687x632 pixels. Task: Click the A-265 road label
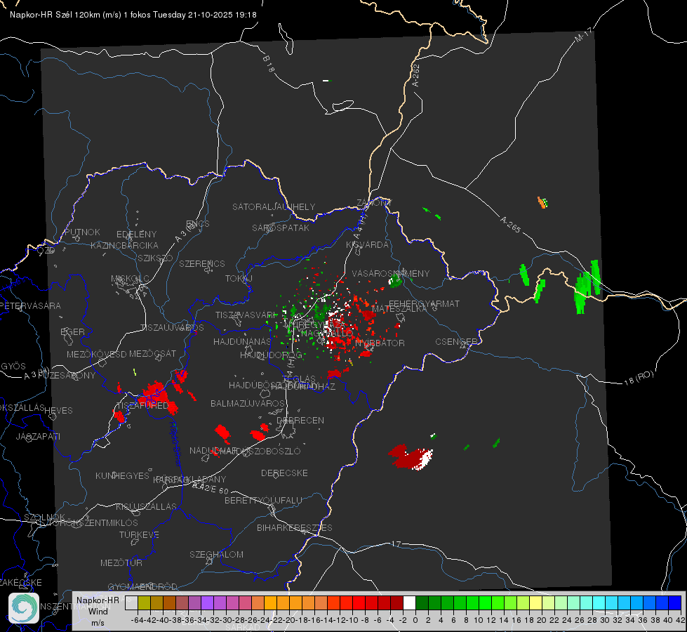(510, 225)
